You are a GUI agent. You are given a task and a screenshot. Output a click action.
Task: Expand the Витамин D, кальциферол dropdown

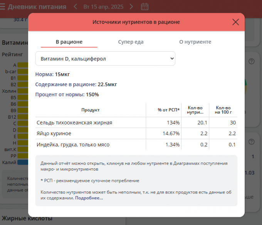105,59
